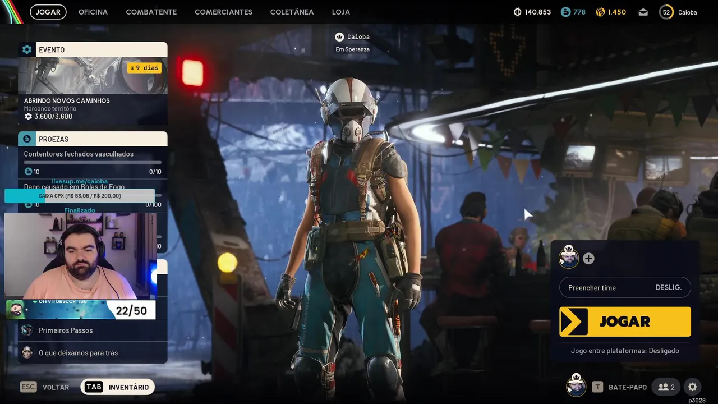Toggle Preencher time option
The height and width of the screenshot is (404, 718).
coord(625,287)
